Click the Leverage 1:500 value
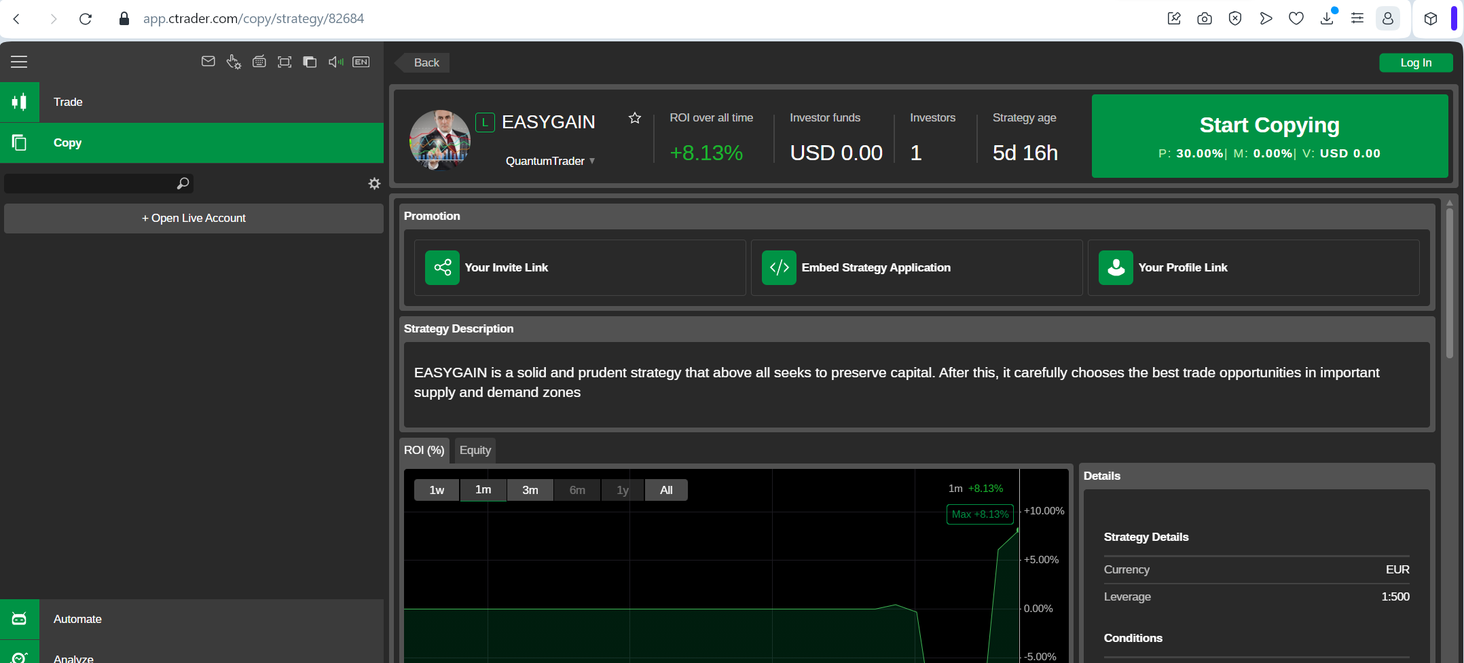Image resolution: width=1464 pixels, height=663 pixels. (x=1395, y=596)
